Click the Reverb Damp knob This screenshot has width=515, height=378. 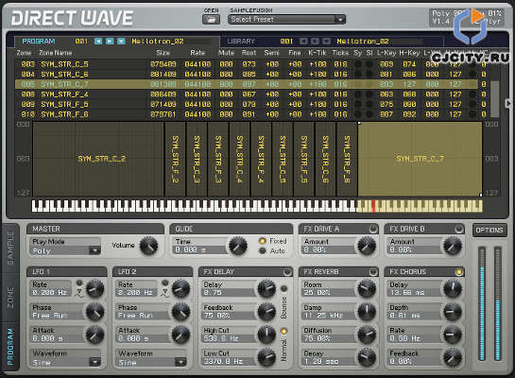pyautogui.click(x=367, y=312)
